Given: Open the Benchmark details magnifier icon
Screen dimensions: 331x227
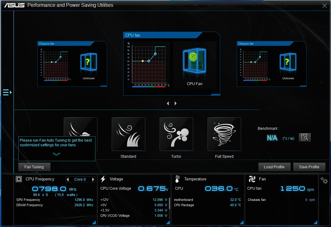Looking at the screenshot, I should pos(305,138).
